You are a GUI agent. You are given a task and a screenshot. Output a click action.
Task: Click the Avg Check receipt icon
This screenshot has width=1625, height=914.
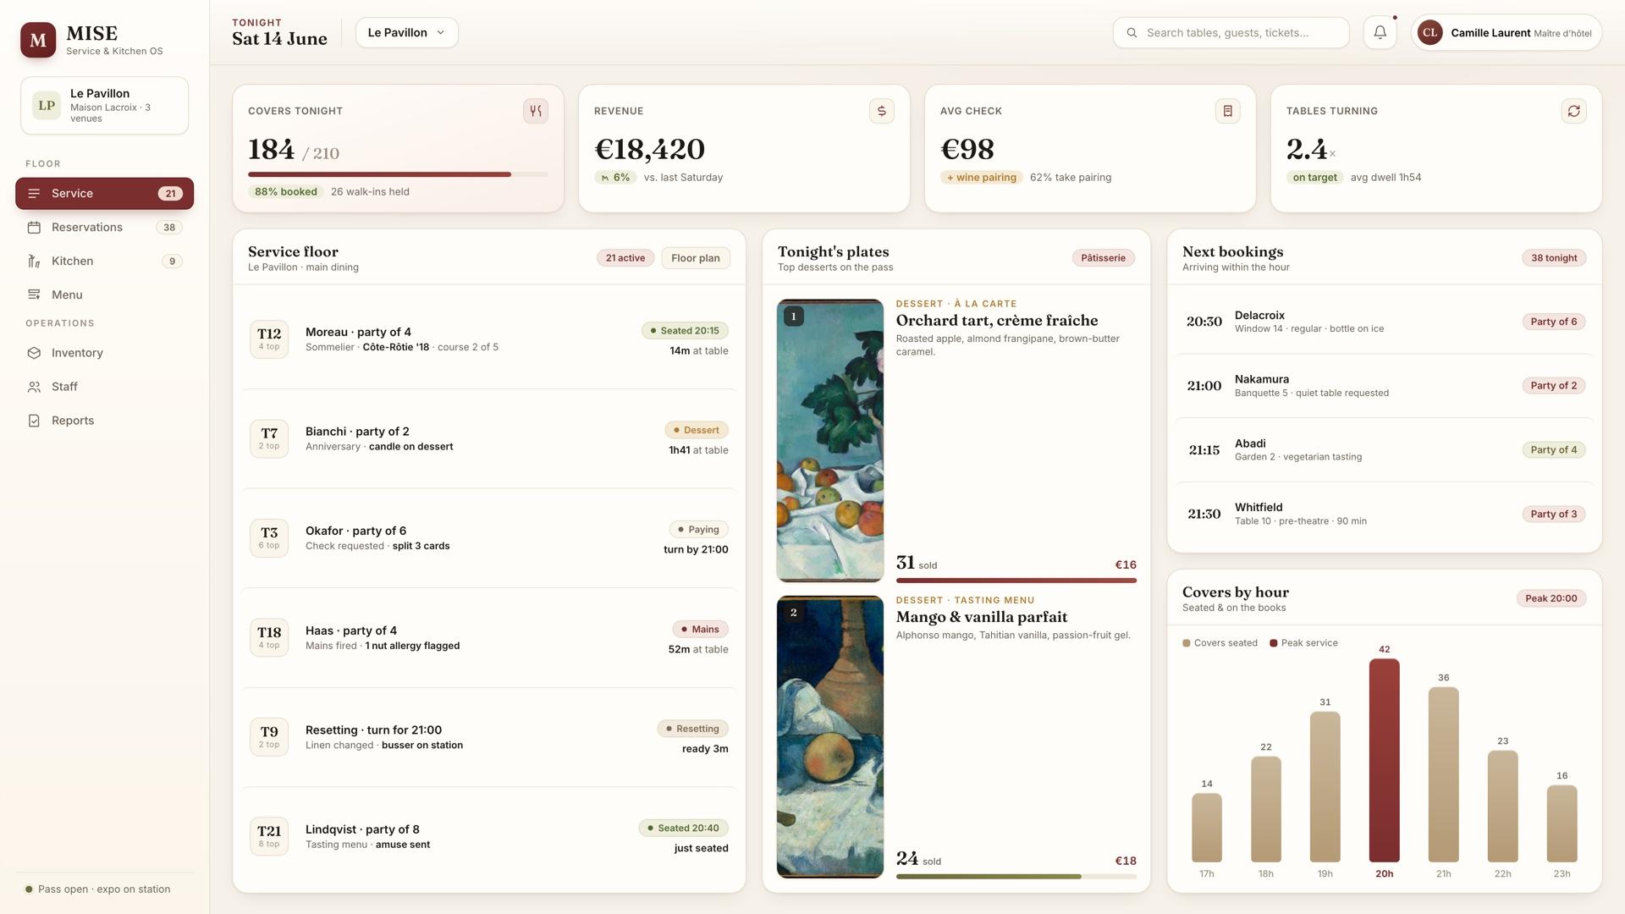pos(1228,111)
